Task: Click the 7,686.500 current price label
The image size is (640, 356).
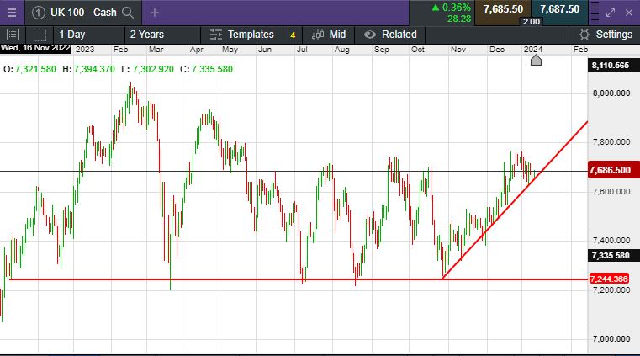Action: coord(611,171)
